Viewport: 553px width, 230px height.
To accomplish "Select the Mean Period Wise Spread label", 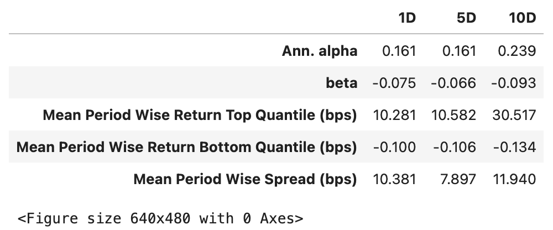I will point(245,180).
